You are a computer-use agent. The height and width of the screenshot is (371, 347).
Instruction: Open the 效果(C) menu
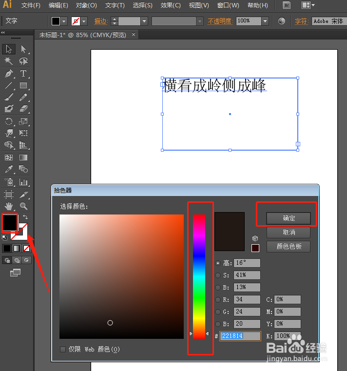(x=171, y=5)
